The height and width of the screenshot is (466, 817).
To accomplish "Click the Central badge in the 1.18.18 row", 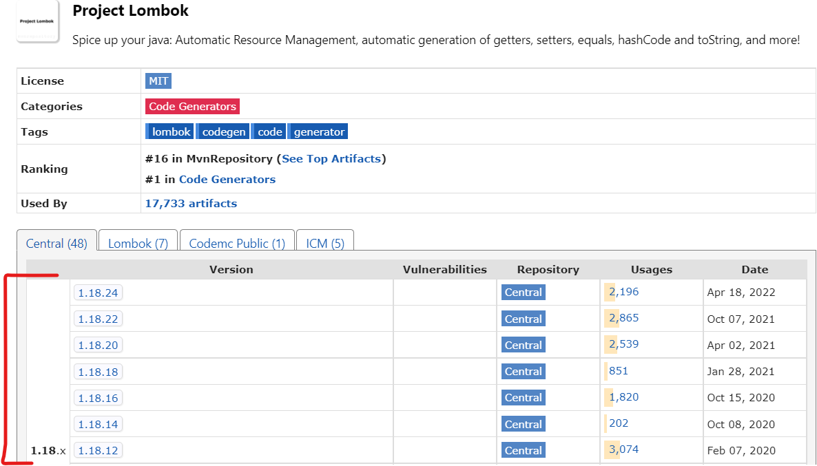I will point(523,371).
